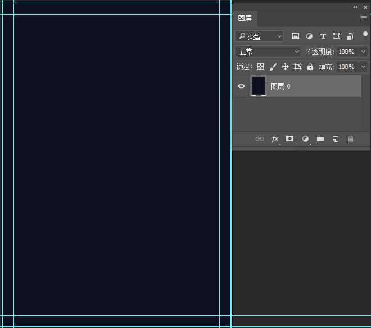Open the 正常 blend mode dropdown
Image resolution: width=371 pixels, height=328 pixels.
click(268, 52)
